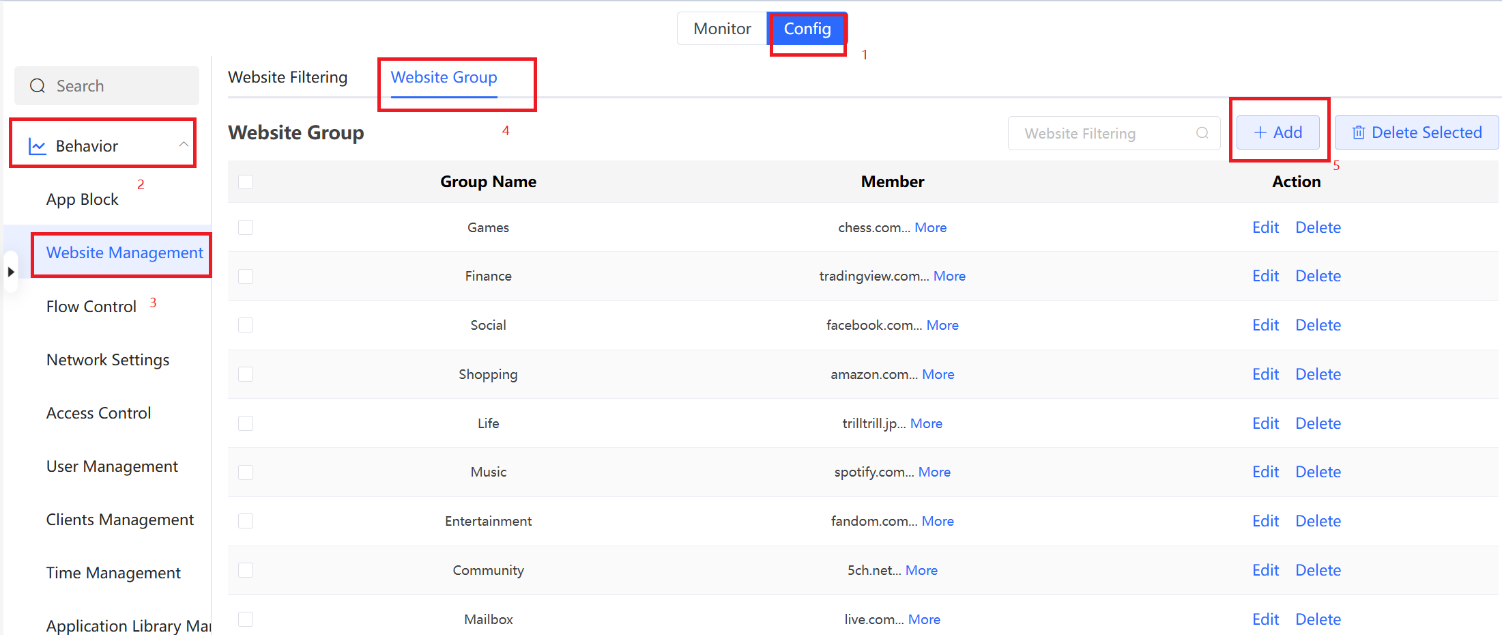Click the search icon in Website Filtering field
1502x635 pixels.
(1202, 133)
